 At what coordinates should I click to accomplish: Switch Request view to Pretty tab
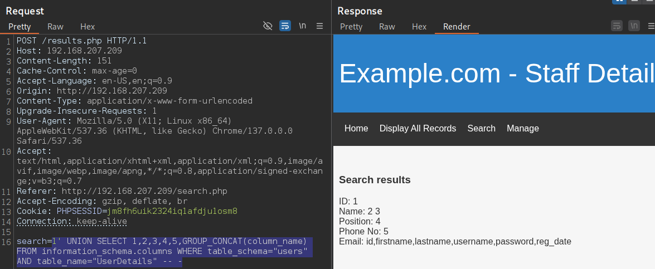point(20,27)
